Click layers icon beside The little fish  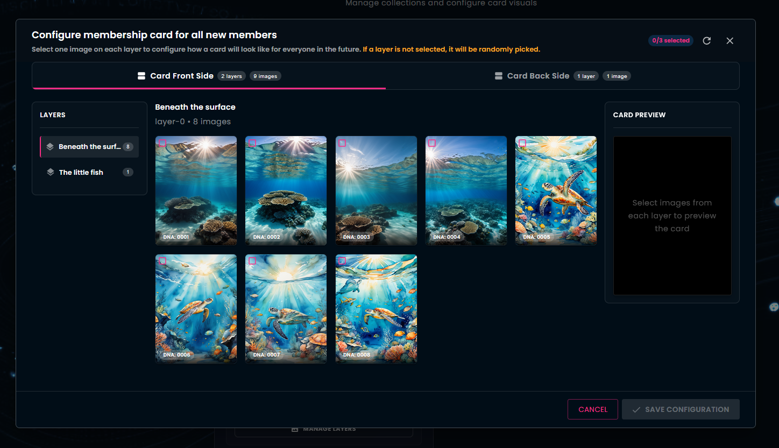51,172
